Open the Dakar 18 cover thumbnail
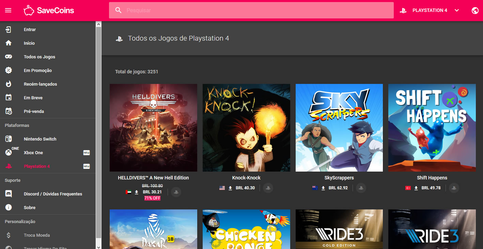The height and width of the screenshot is (249, 483). click(153, 229)
